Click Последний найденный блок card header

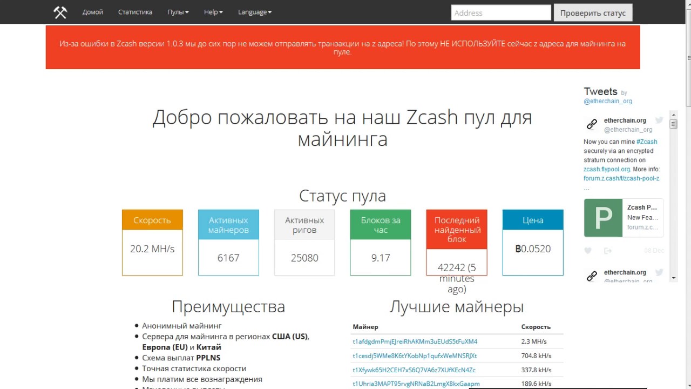point(457,230)
